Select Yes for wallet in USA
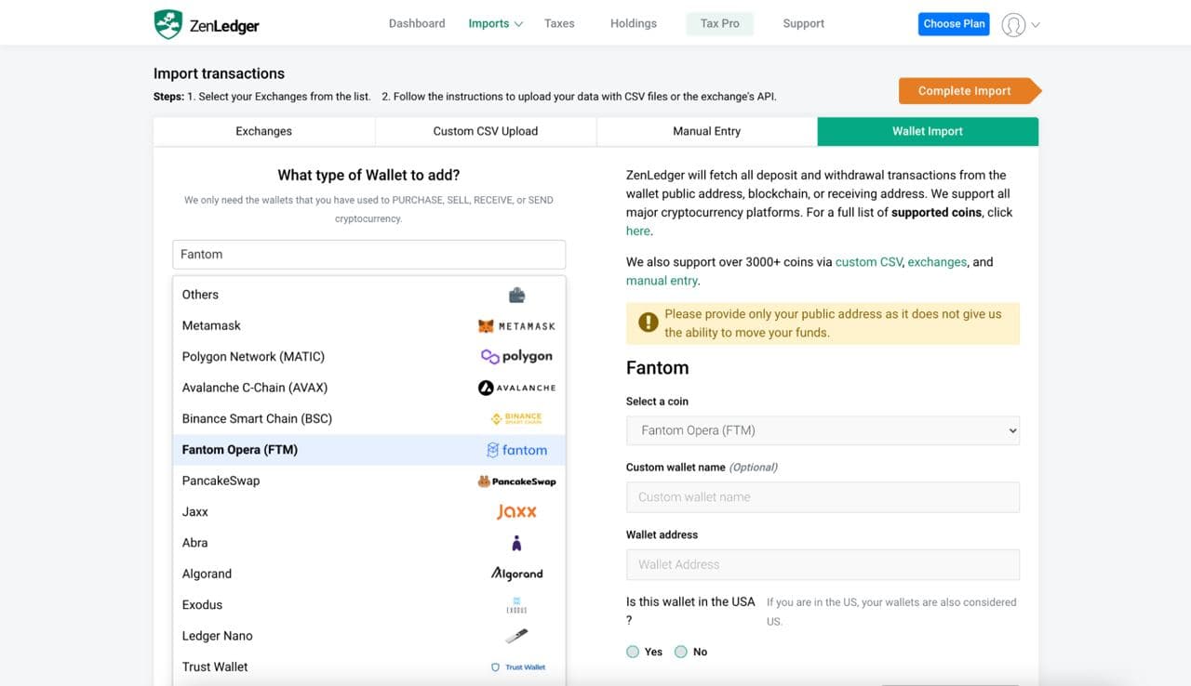1191x686 pixels. [633, 652]
